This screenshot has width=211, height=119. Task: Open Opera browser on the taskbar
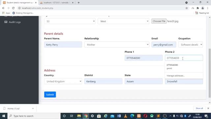tap(145, 116)
